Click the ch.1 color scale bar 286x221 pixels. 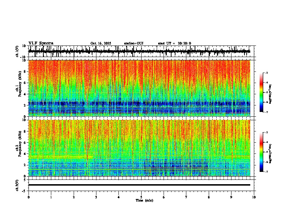click(261, 92)
